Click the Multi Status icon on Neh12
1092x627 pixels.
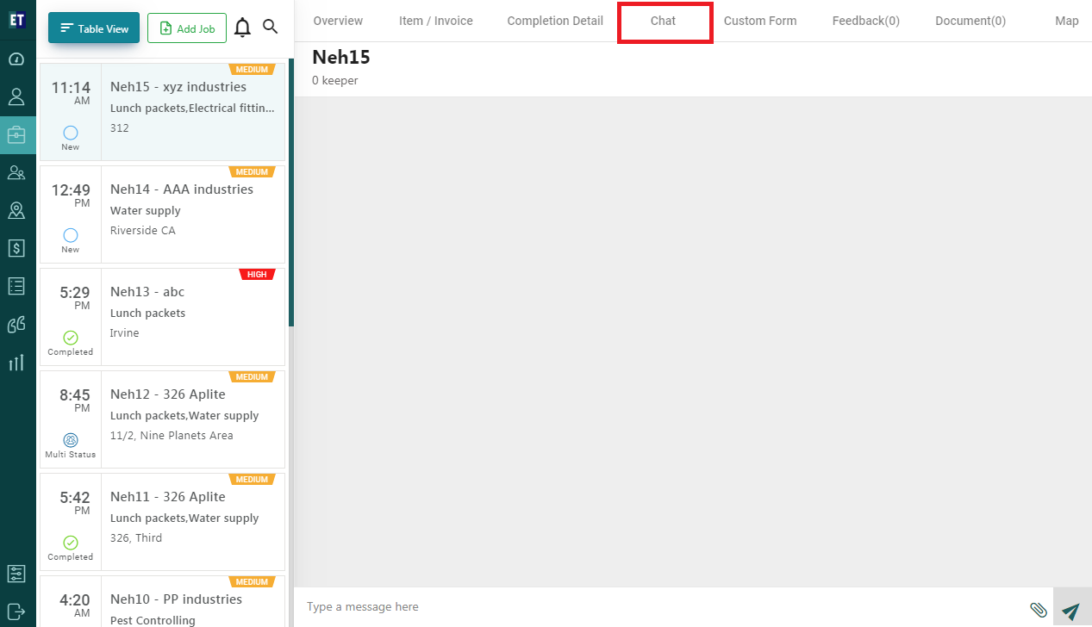tap(71, 440)
